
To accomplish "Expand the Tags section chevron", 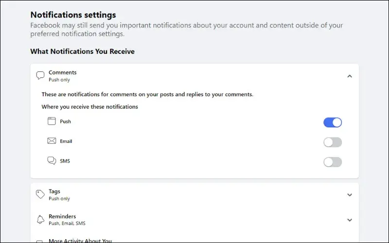I will [350, 195].
